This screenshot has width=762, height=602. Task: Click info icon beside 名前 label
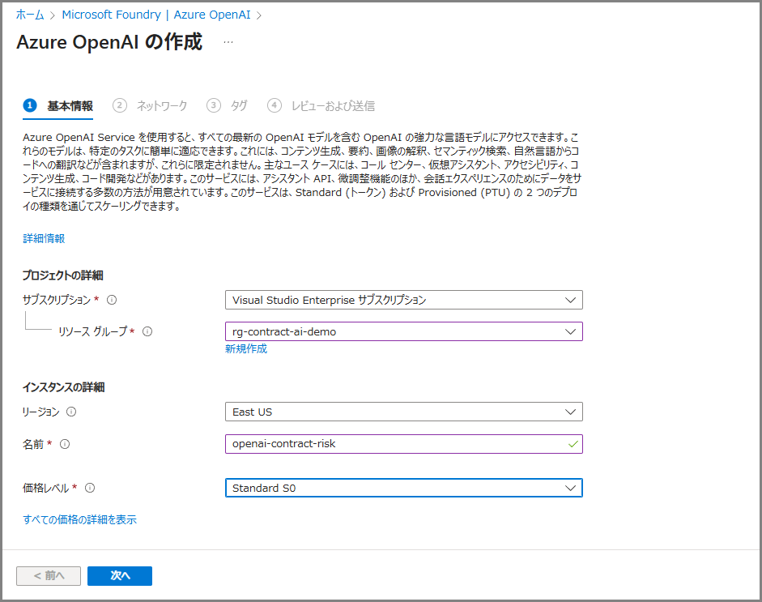[x=65, y=444]
